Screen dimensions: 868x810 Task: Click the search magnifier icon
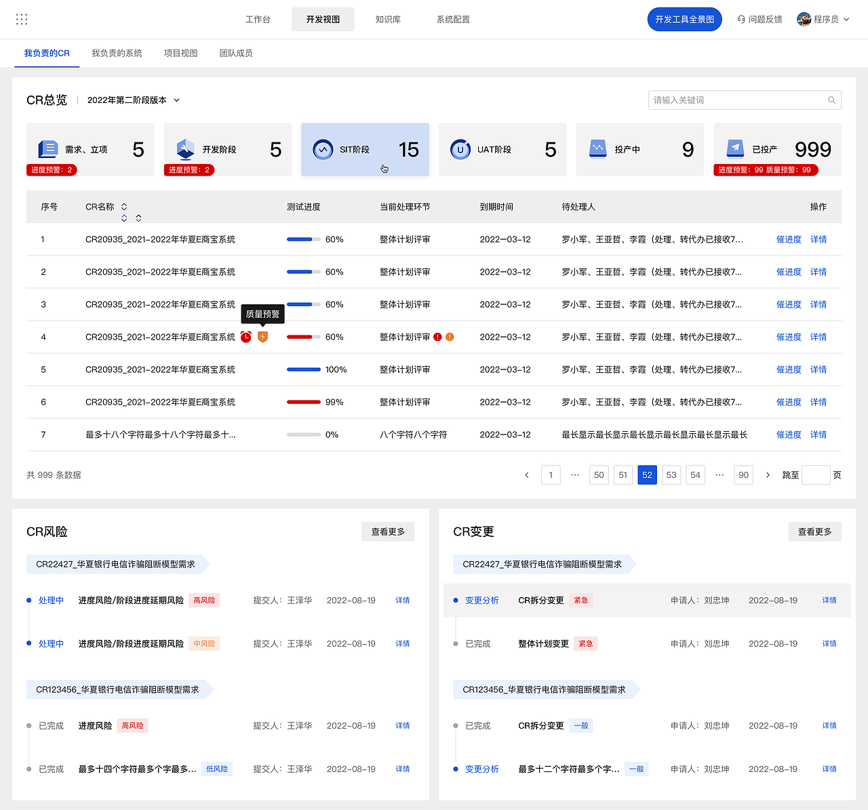pyautogui.click(x=831, y=100)
